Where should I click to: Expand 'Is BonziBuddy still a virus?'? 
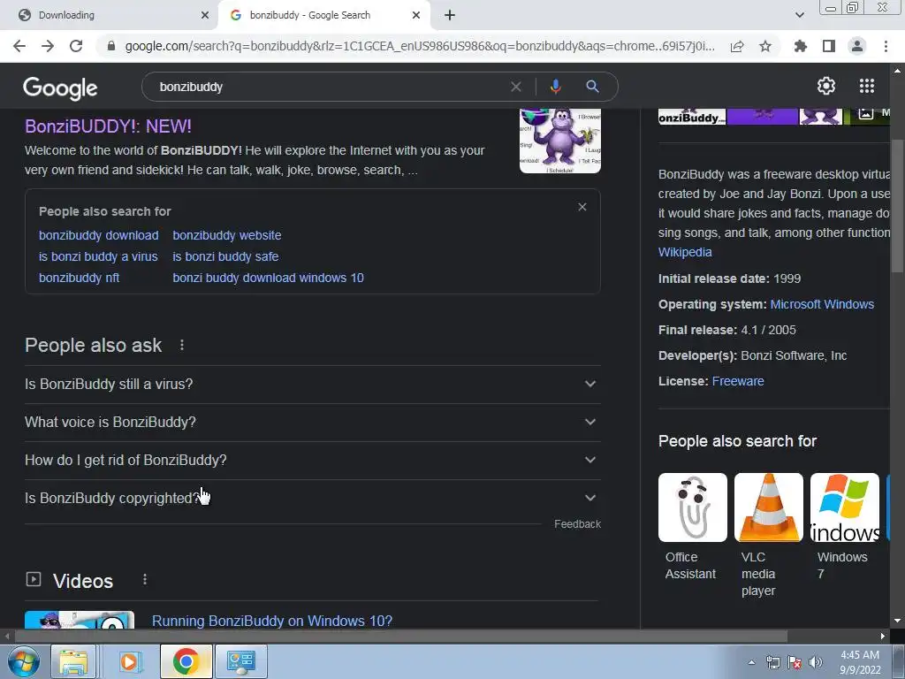pyautogui.click(x=312, y=384)
